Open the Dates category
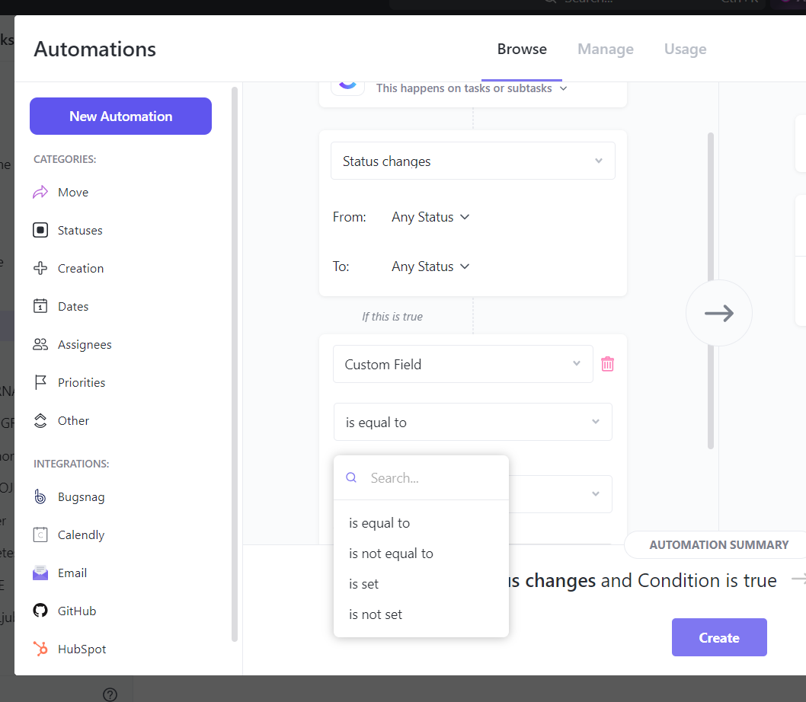Image resolution: width=806 pixels, height=702 pixels. click(x=73, y=306)
